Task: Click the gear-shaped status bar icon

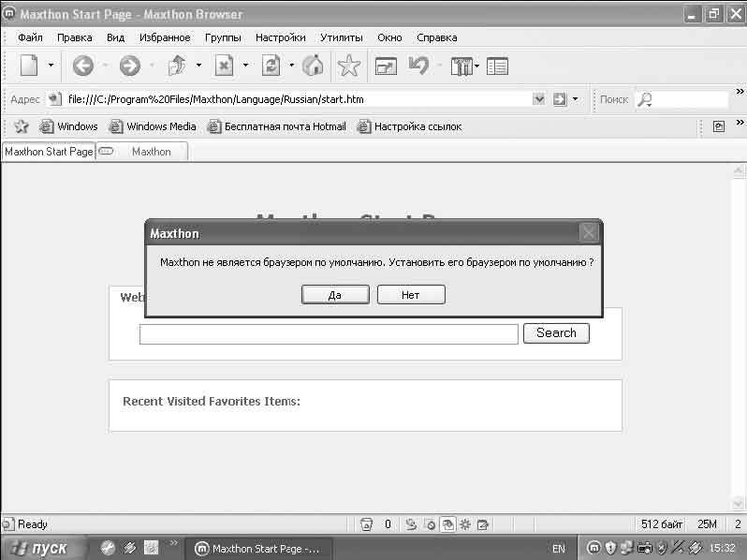Action: (x=465, y=524)
